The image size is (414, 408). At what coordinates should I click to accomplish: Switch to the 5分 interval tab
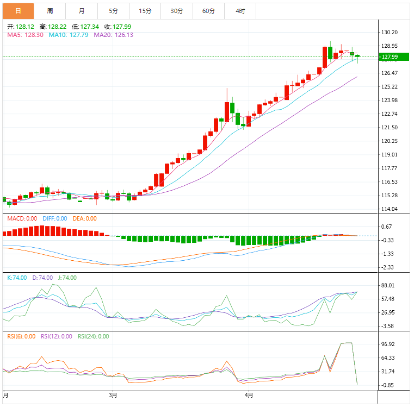113,11
